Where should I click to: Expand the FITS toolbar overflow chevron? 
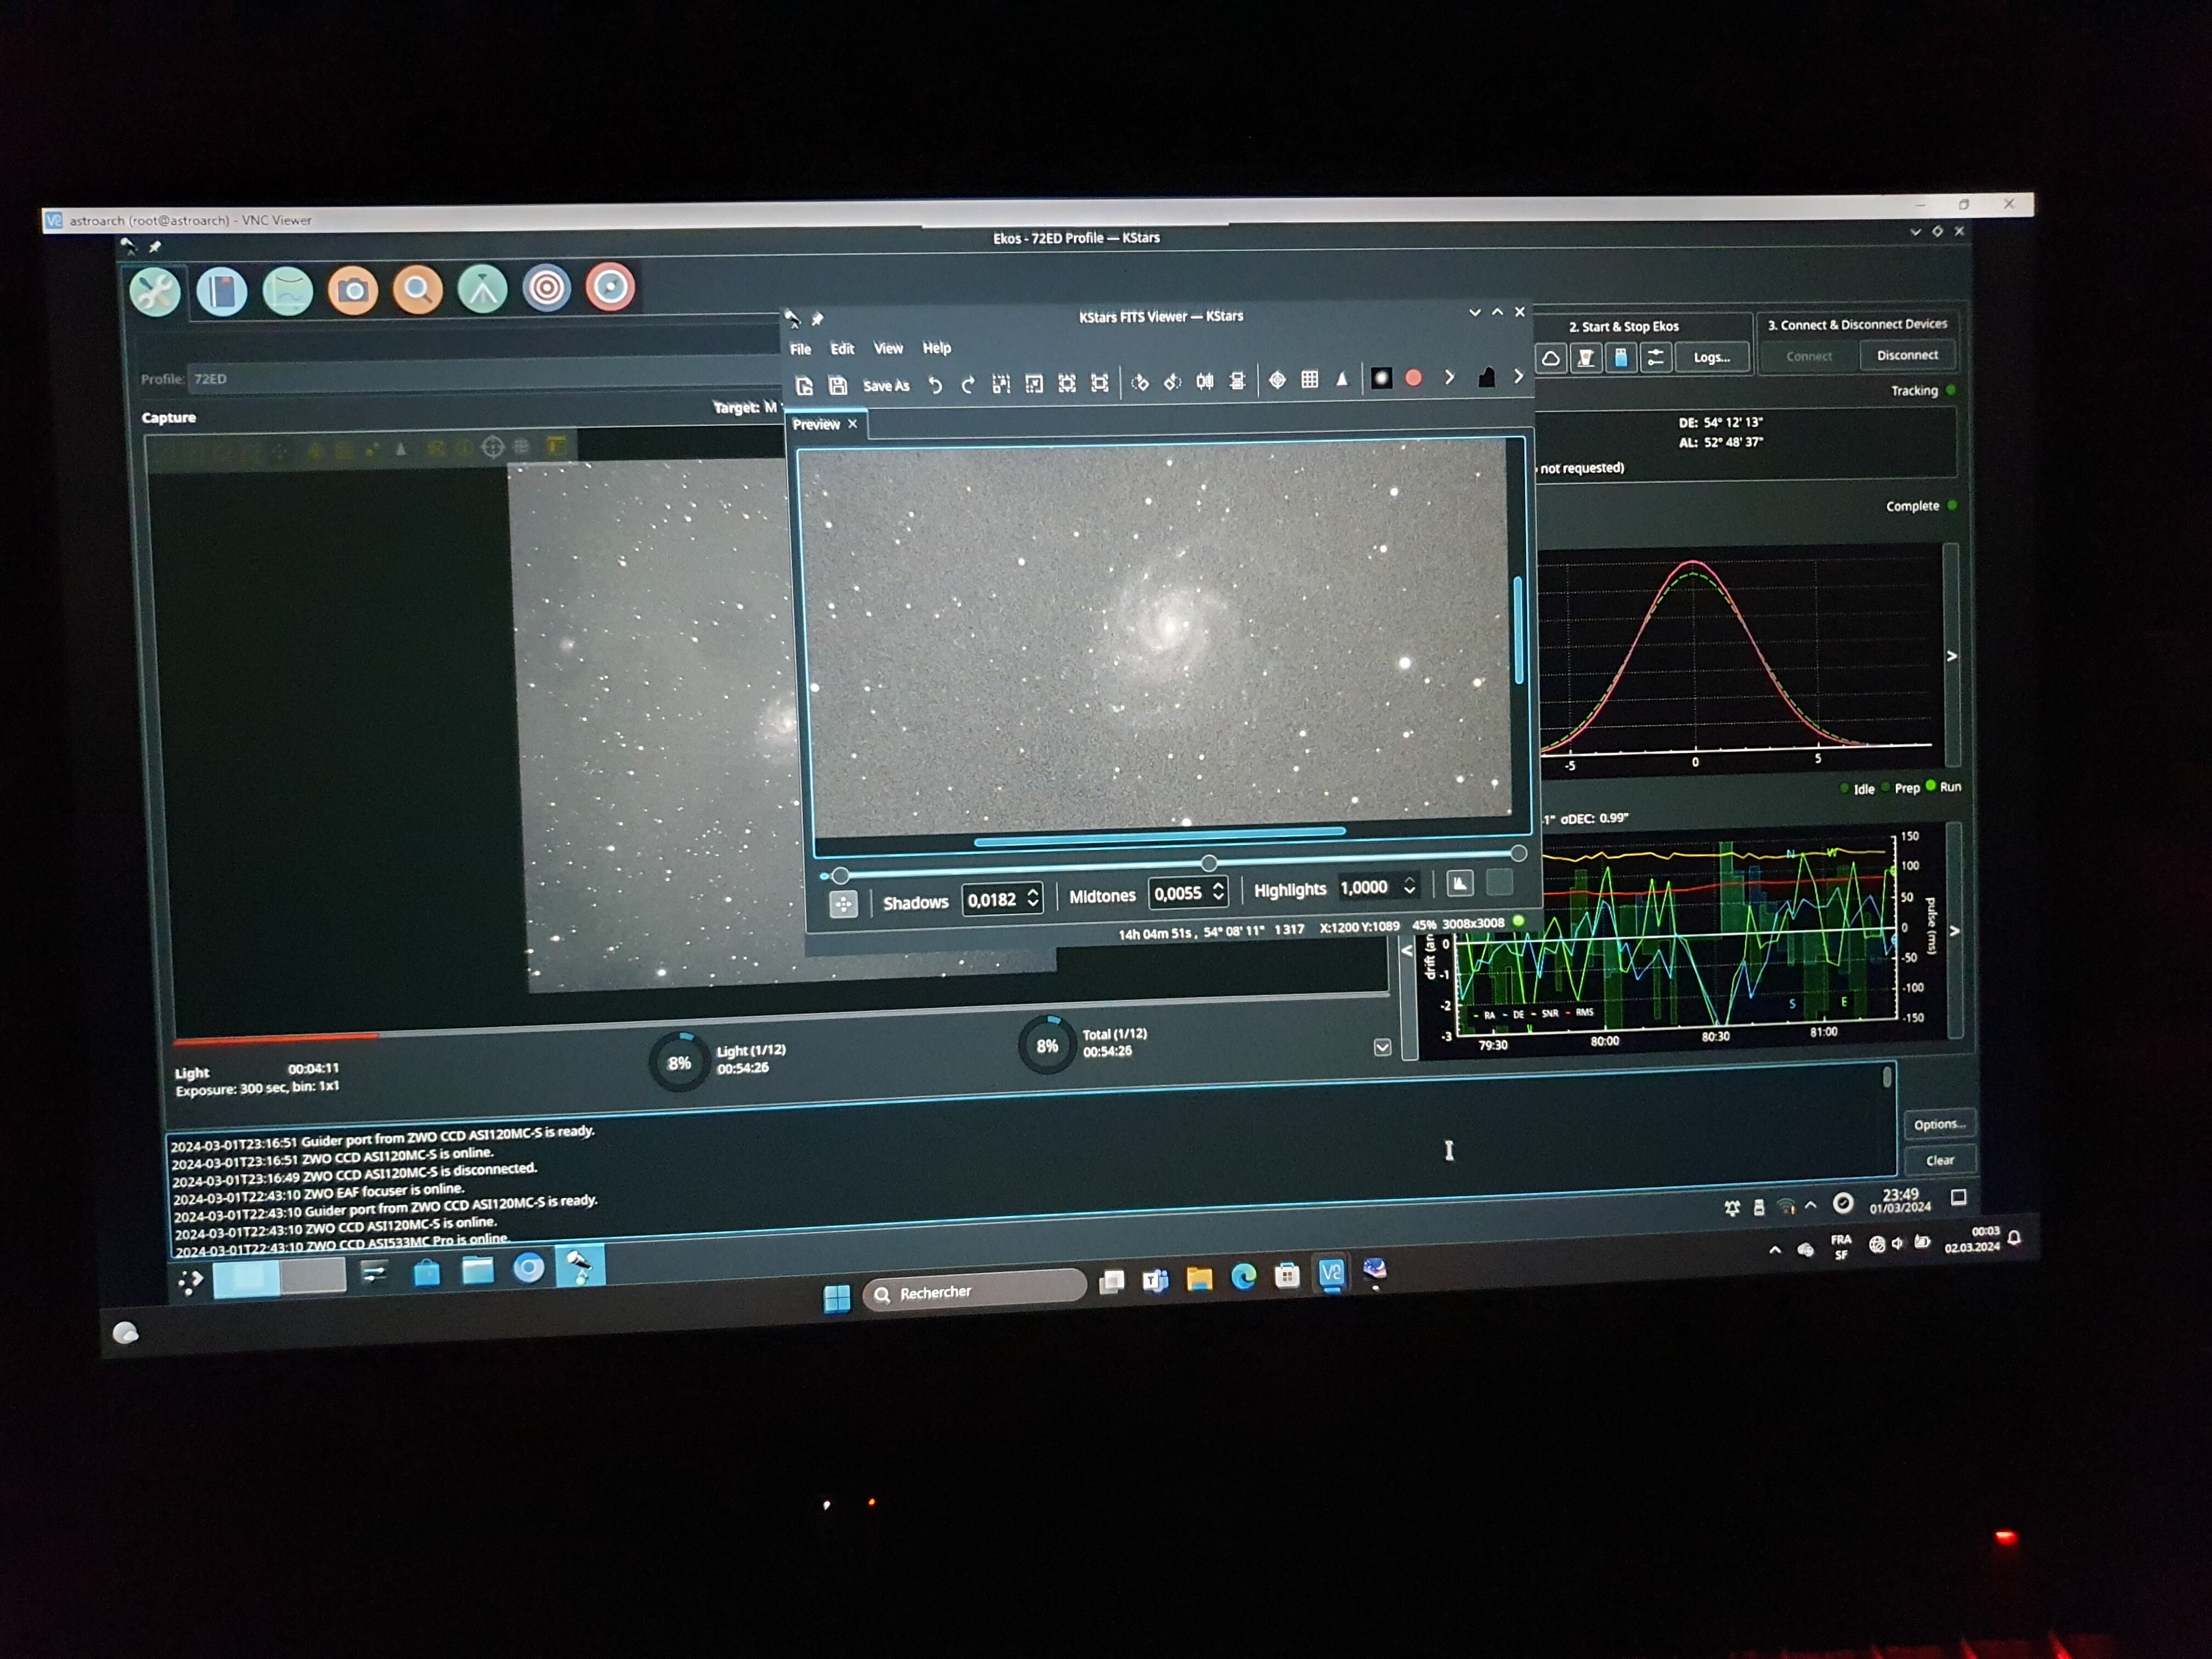(1518, 377)
